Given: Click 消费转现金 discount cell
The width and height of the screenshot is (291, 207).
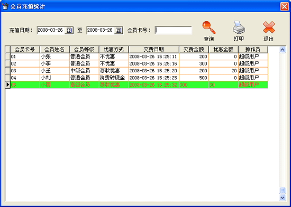Looking at the screenshot, I should tap(114, 78).
